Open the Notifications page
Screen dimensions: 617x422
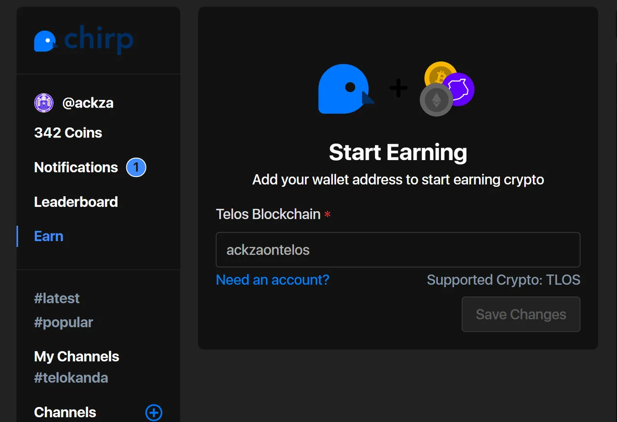point(76,167)
